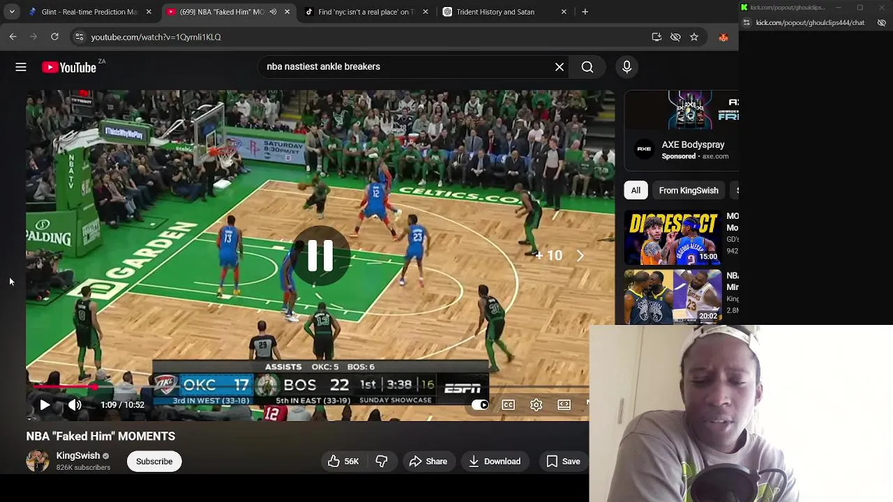Viewport: 893px width, 502px height.
Task: Go back with the browser back arrow
Action: [x=13, y=37]
